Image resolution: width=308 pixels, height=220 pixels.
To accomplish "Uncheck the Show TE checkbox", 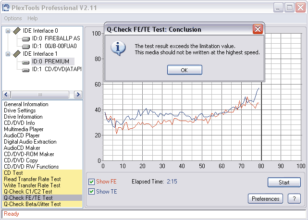I will (x=91, y=192).
